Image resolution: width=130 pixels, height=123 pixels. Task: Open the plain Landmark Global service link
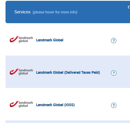coord(50,40)
